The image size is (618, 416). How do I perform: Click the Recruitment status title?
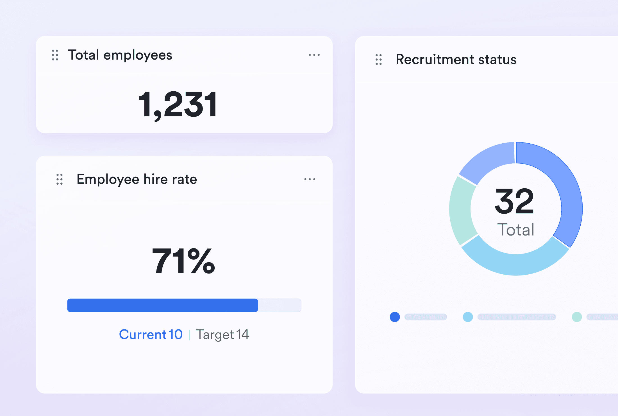coord(456,60)
